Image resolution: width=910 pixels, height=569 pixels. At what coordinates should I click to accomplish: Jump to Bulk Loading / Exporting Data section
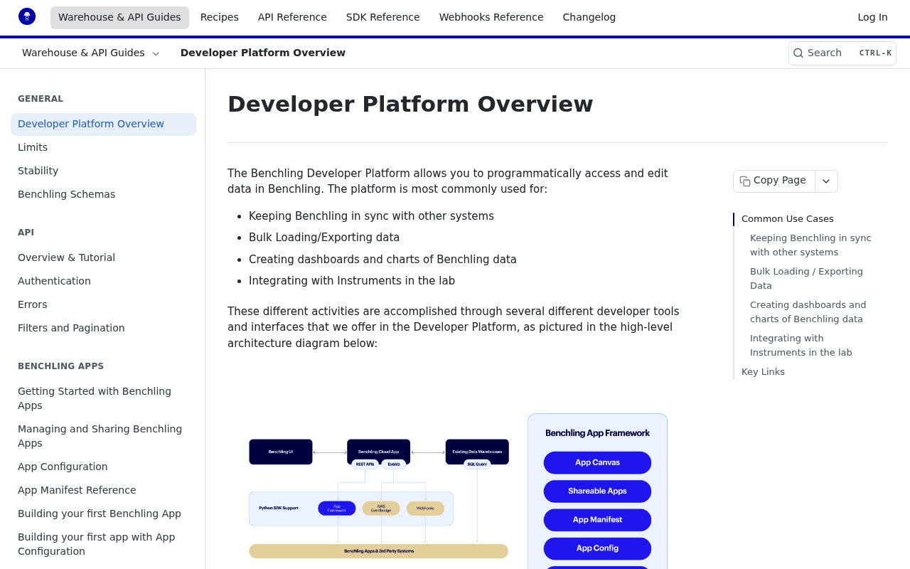tap(806, 279)
